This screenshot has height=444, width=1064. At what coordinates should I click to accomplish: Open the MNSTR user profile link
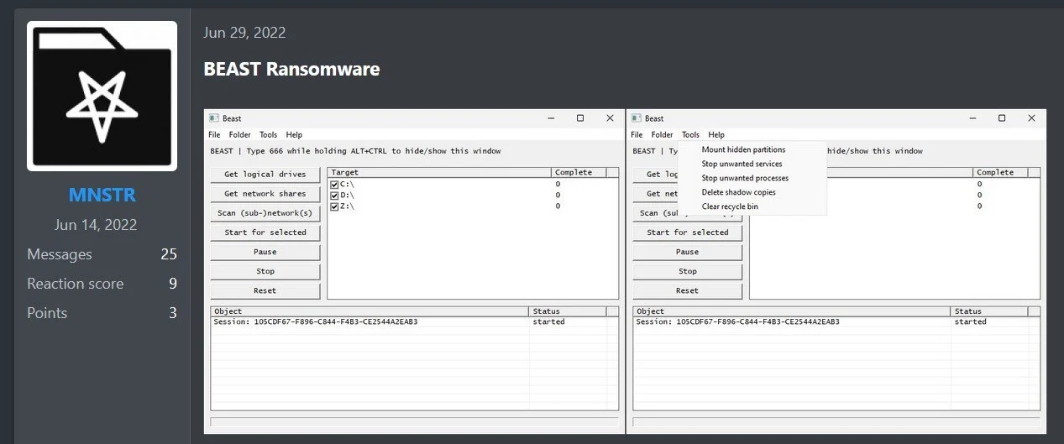(x=102, y=196)
